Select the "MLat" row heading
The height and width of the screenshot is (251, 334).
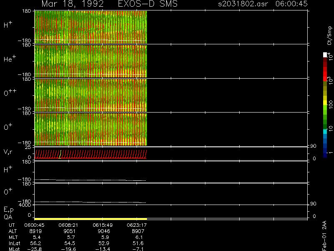14,249
